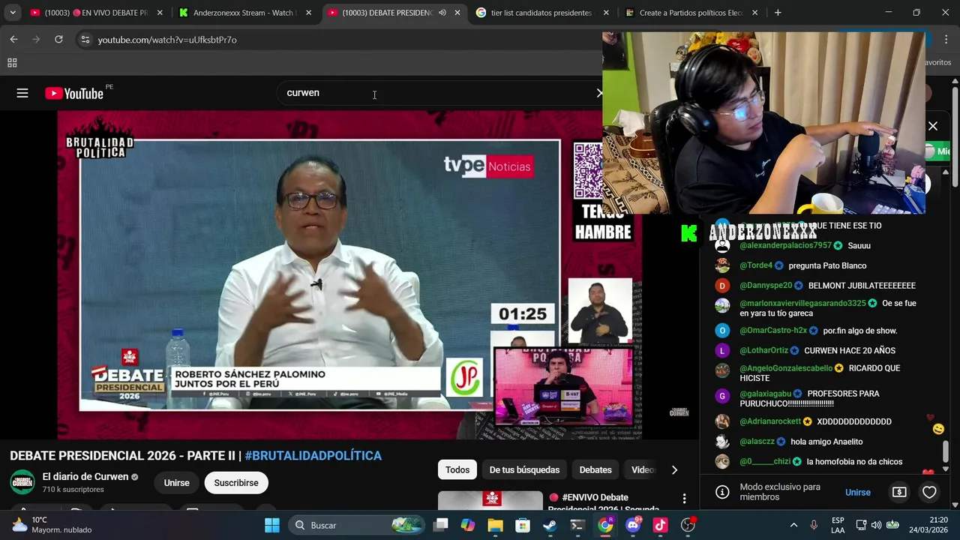The image size is (960, 540).
Task: Open Terminal from the taskbar
Action: [577, 525]
